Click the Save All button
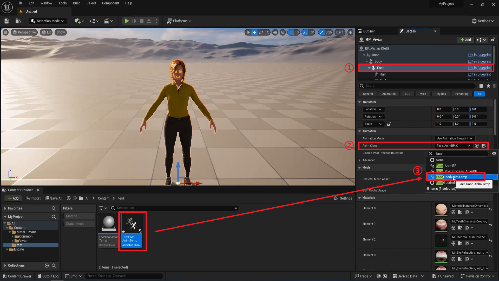499x281 pixels. pyautogui.click(x=54, y=198)
